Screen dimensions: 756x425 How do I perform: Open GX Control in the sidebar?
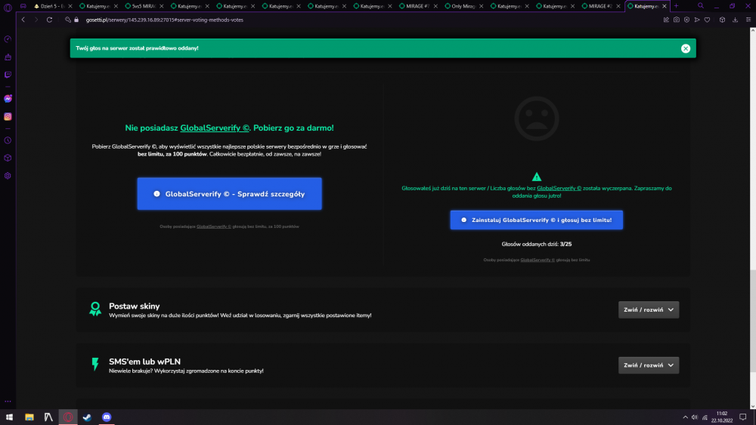click(x=8, y=39)
